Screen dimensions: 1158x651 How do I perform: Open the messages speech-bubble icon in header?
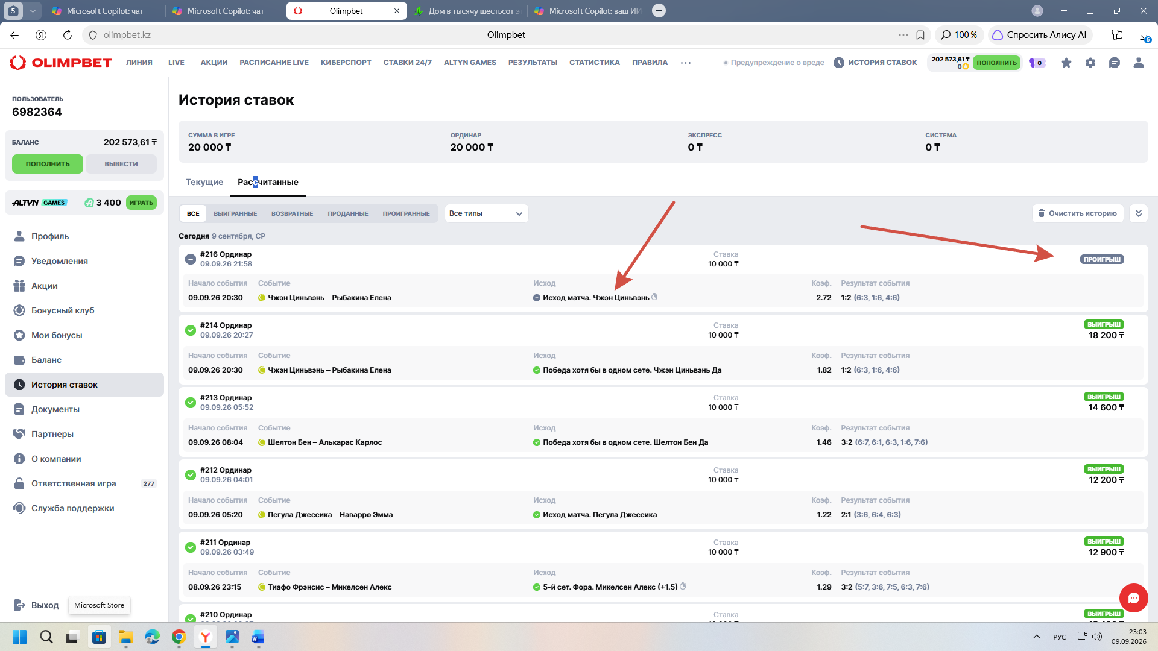[x=1115, y=63]
